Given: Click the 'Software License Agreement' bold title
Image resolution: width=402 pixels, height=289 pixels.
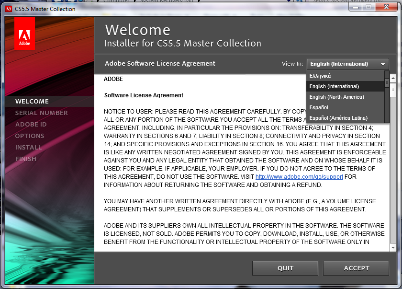Looking at the screenshot, I should tap(144, 95).
